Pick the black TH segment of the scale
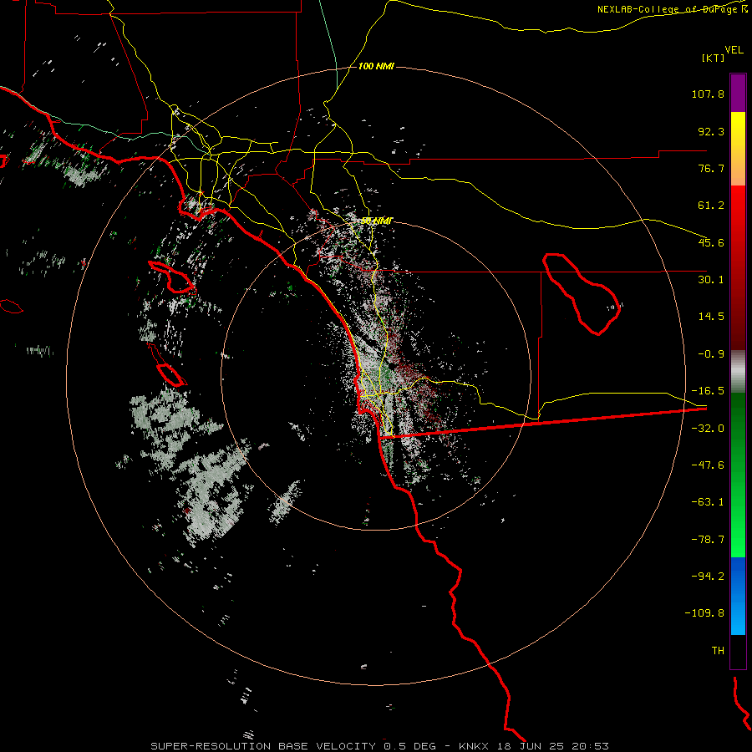Viewport: 752px width, 752px height. [x=738, y=652]
